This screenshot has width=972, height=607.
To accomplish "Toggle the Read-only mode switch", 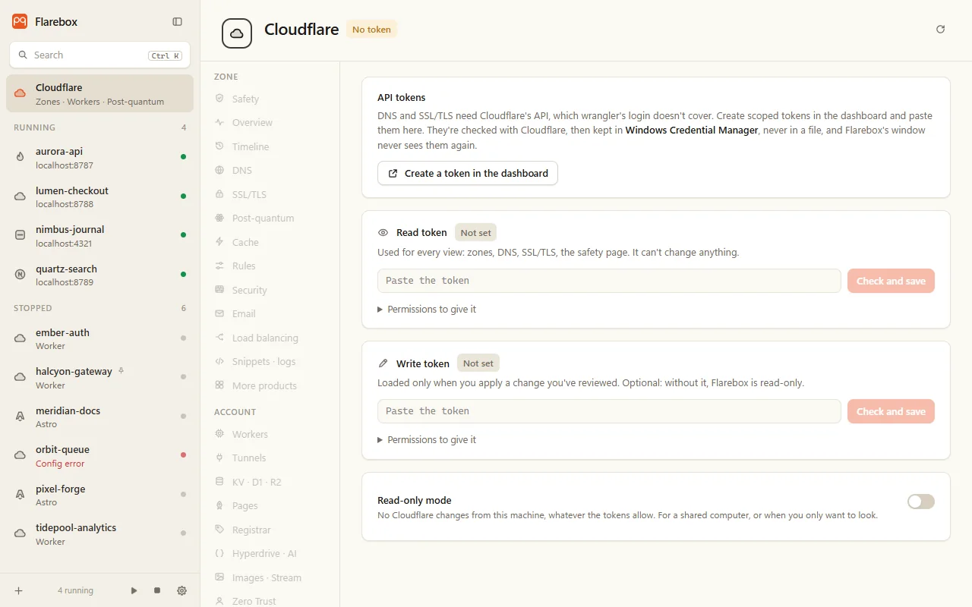I will pyautogui.click(x=921, y=502).
